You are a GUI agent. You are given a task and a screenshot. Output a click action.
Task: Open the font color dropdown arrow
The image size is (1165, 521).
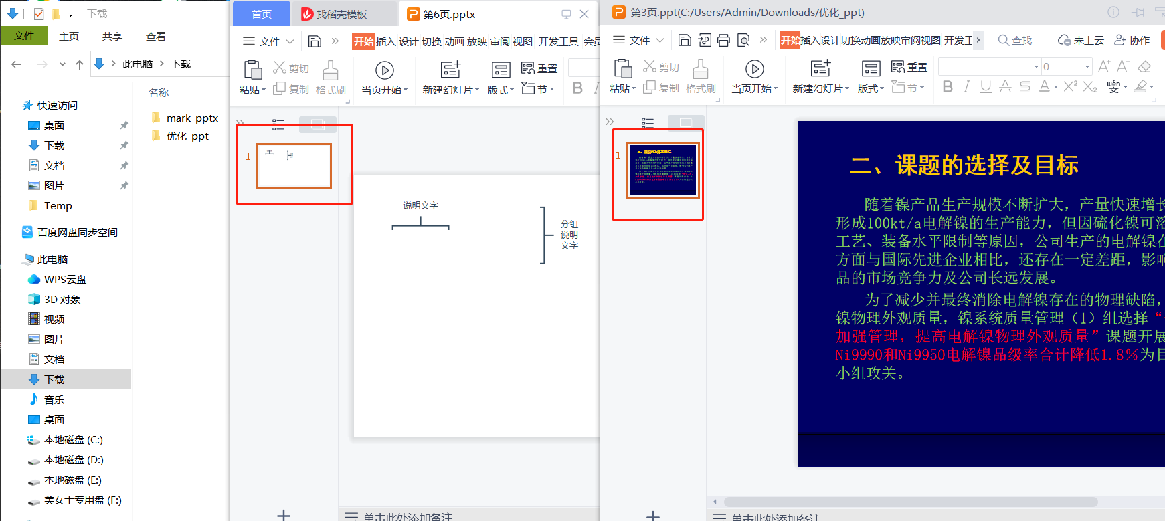pyautogui.click(x=1056, y=87)
